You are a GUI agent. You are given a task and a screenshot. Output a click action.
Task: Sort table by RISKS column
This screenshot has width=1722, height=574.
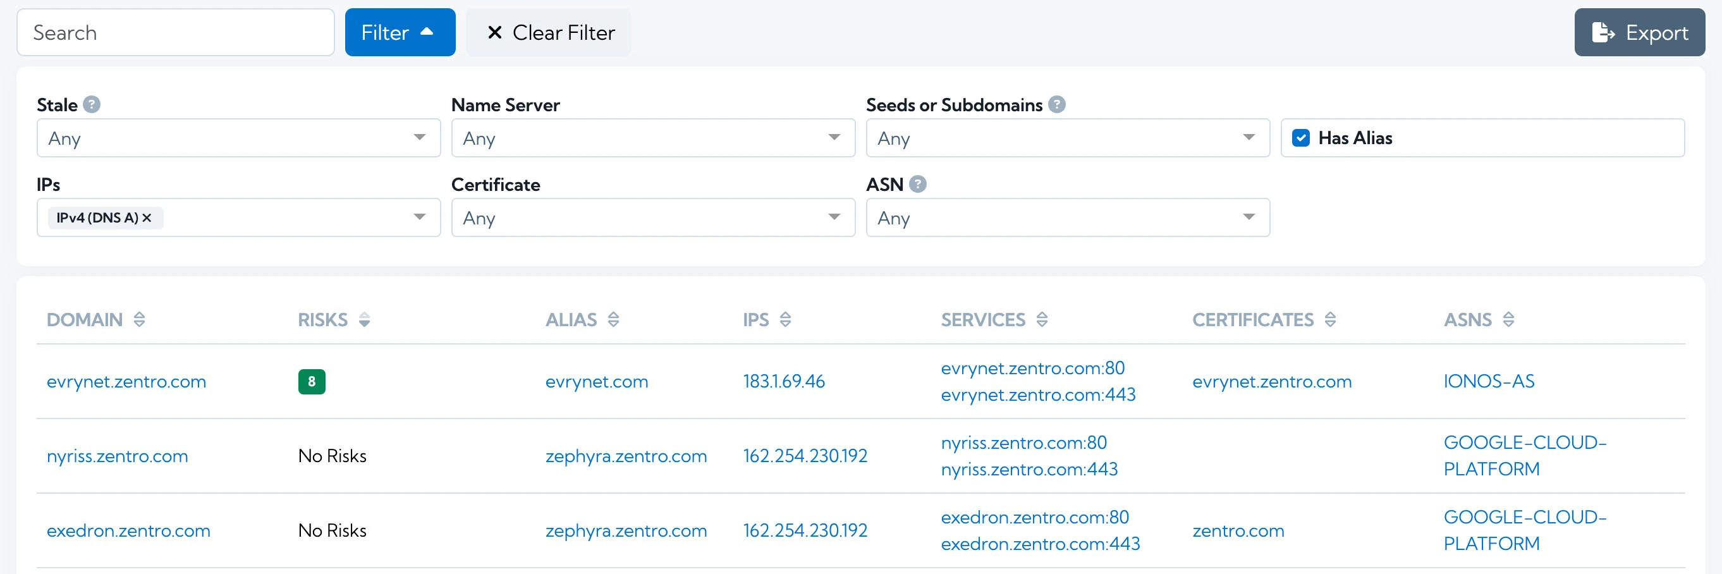click(x=364, y=319)
